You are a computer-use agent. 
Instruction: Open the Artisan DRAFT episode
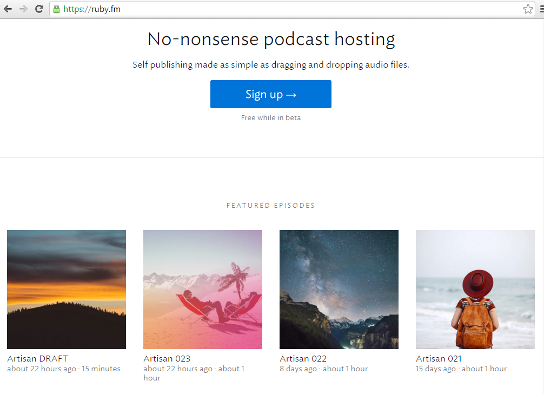point(37,358)
